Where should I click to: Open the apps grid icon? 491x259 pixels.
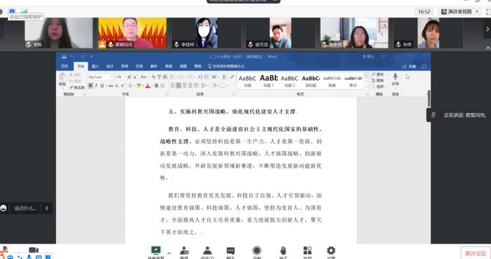[307, 251]
